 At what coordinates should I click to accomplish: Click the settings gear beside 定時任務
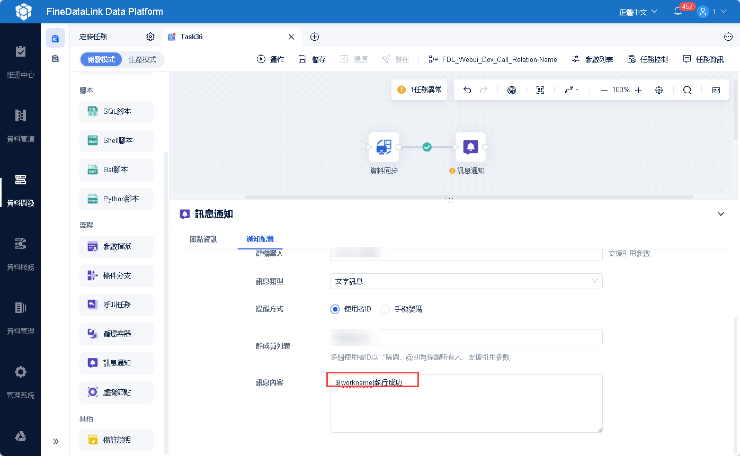tap(150, 37)
